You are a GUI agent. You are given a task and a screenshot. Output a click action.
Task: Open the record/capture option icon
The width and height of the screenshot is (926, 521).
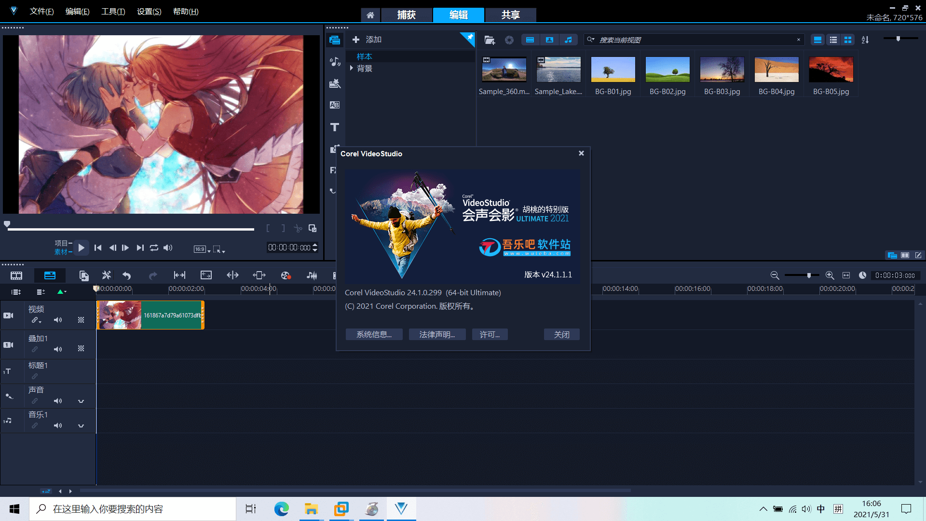click(x=286, y=275)
